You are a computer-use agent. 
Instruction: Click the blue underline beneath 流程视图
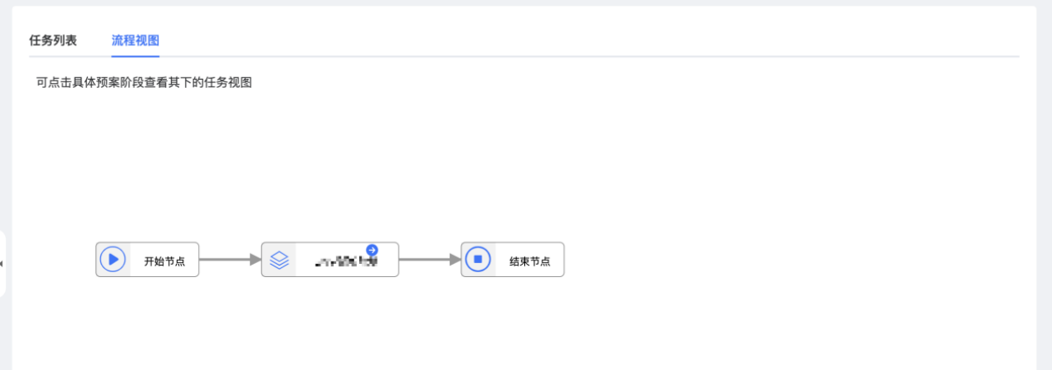136,57
